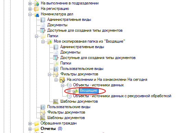Select nested 'Пользовательские виды' label in copied folder
181x133 pixels.
(82, 69)
